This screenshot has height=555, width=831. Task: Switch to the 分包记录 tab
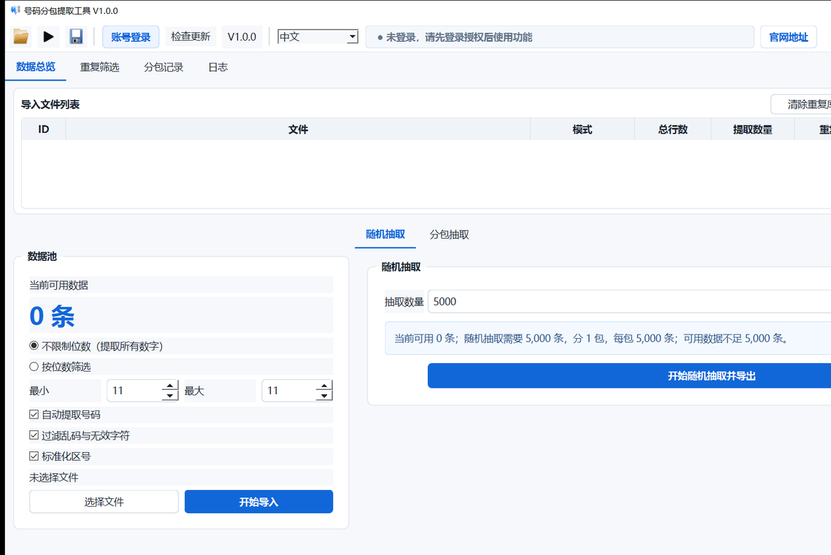click(x=164, y=67)
